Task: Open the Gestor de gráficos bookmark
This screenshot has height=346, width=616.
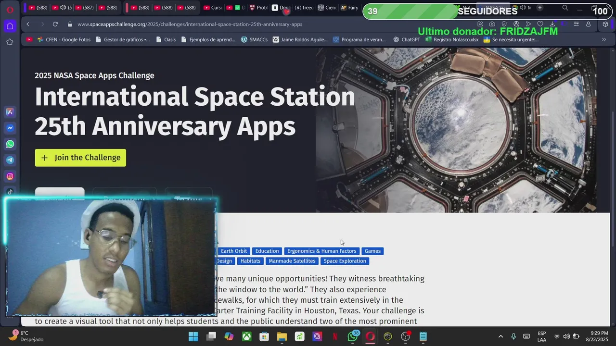Action: click(x=123, y=39)
